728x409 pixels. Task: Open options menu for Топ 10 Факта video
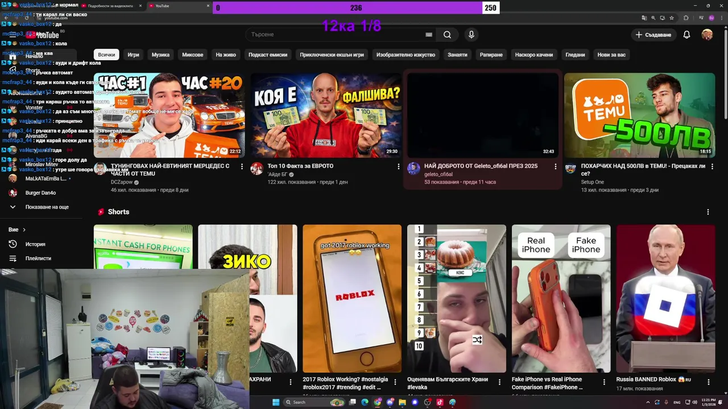pyautogui.click(x=398, y=166)
